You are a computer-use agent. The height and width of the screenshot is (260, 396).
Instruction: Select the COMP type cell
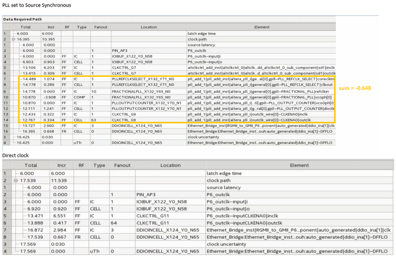(x=79, y=97)
